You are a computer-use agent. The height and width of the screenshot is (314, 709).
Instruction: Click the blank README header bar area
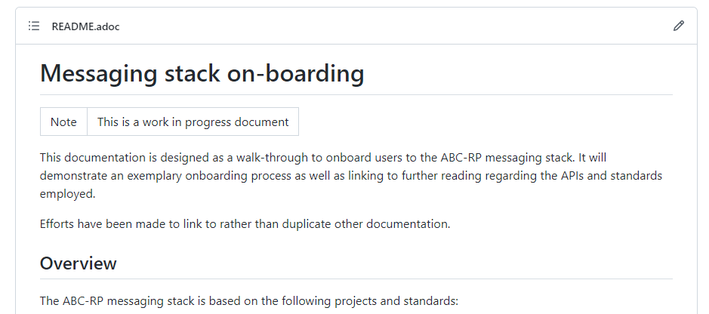[396, 26]
